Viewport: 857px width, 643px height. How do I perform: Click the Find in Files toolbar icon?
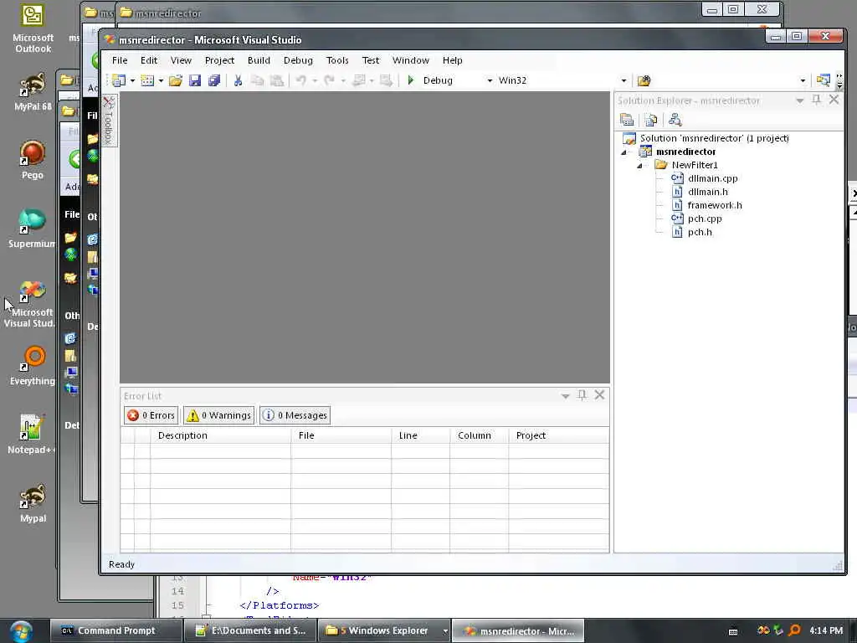(644, 80)
